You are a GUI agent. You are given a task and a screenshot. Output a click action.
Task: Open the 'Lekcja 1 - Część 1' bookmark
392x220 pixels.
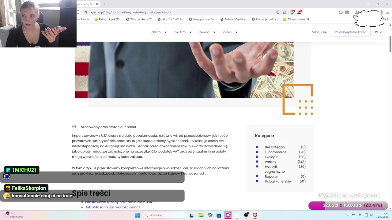click(x=171, y=19)
